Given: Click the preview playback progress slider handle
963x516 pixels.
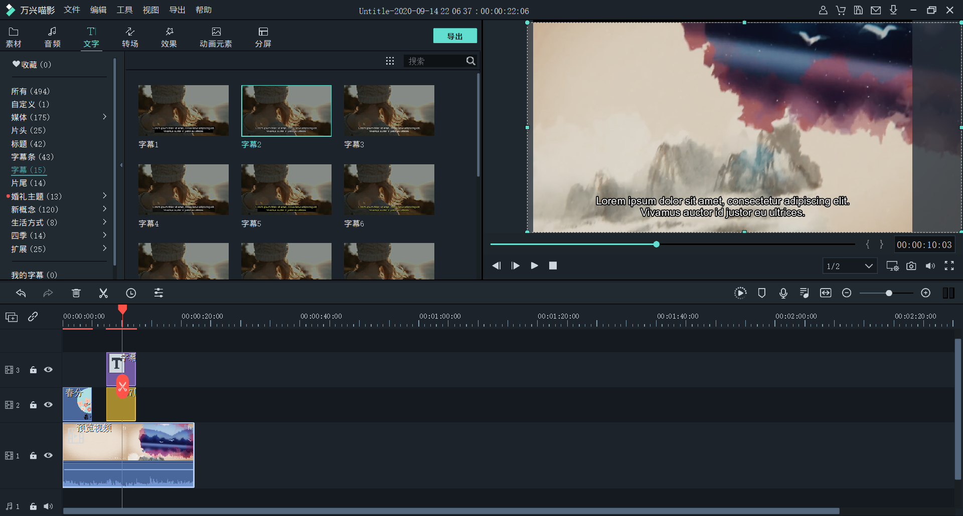Looking at the screenshot, I should [656, 244].
